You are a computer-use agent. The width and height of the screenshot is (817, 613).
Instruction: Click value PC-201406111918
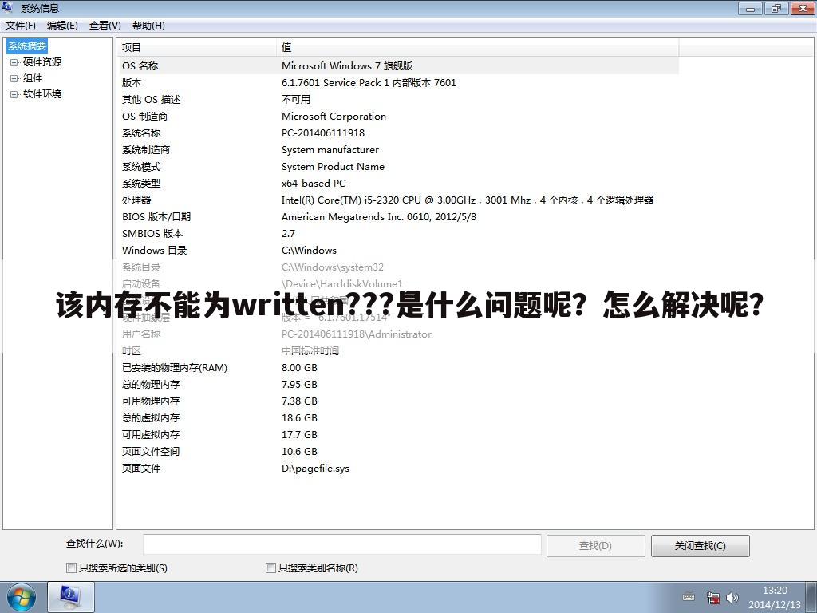[x=323, y=133]
